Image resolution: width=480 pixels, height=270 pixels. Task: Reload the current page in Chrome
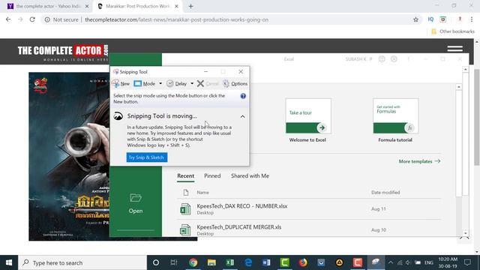click(x=32, y=19)
